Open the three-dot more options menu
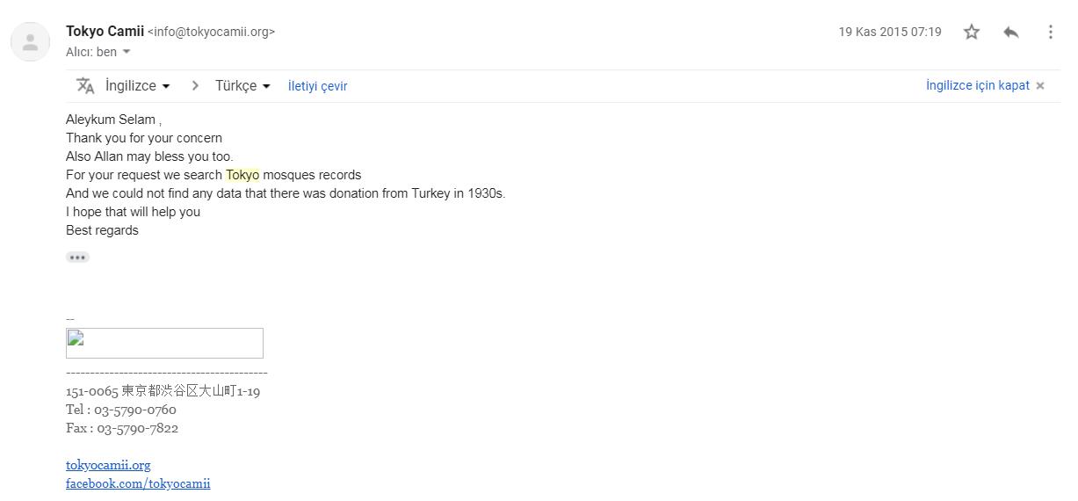Screen dimensions: 1078x501 [x=1050, y=32]
